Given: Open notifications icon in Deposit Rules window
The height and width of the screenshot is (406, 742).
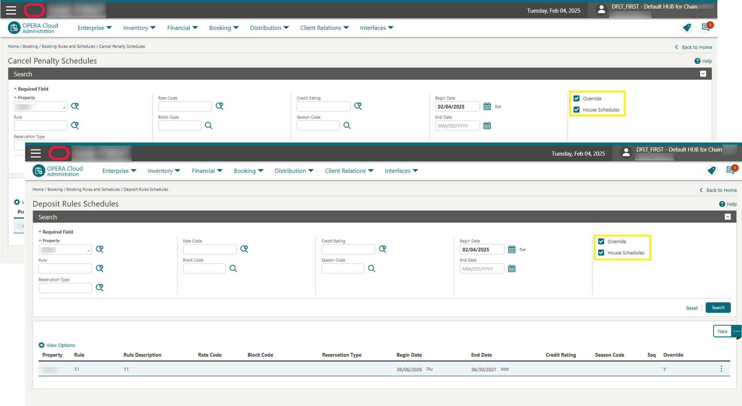Looking at the screenshot, I should click(x=731, y=170).
